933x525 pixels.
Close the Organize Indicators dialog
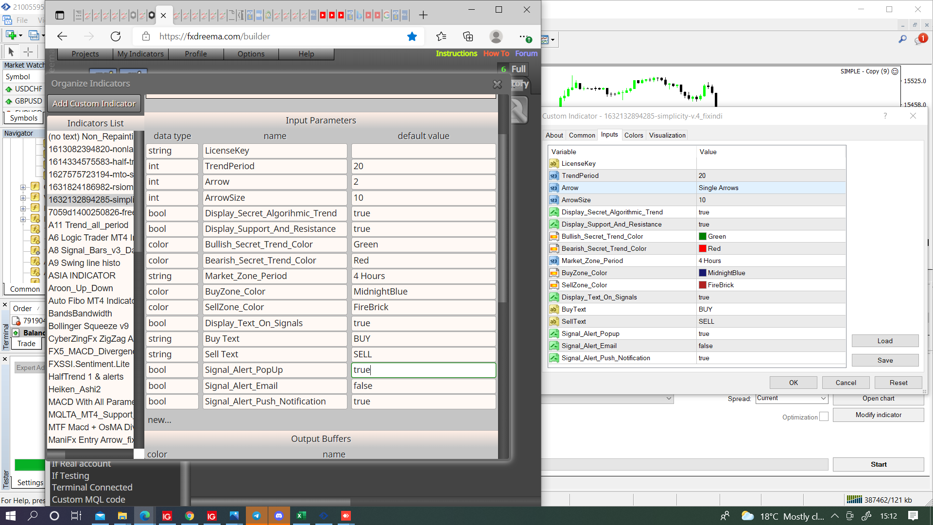497,84
